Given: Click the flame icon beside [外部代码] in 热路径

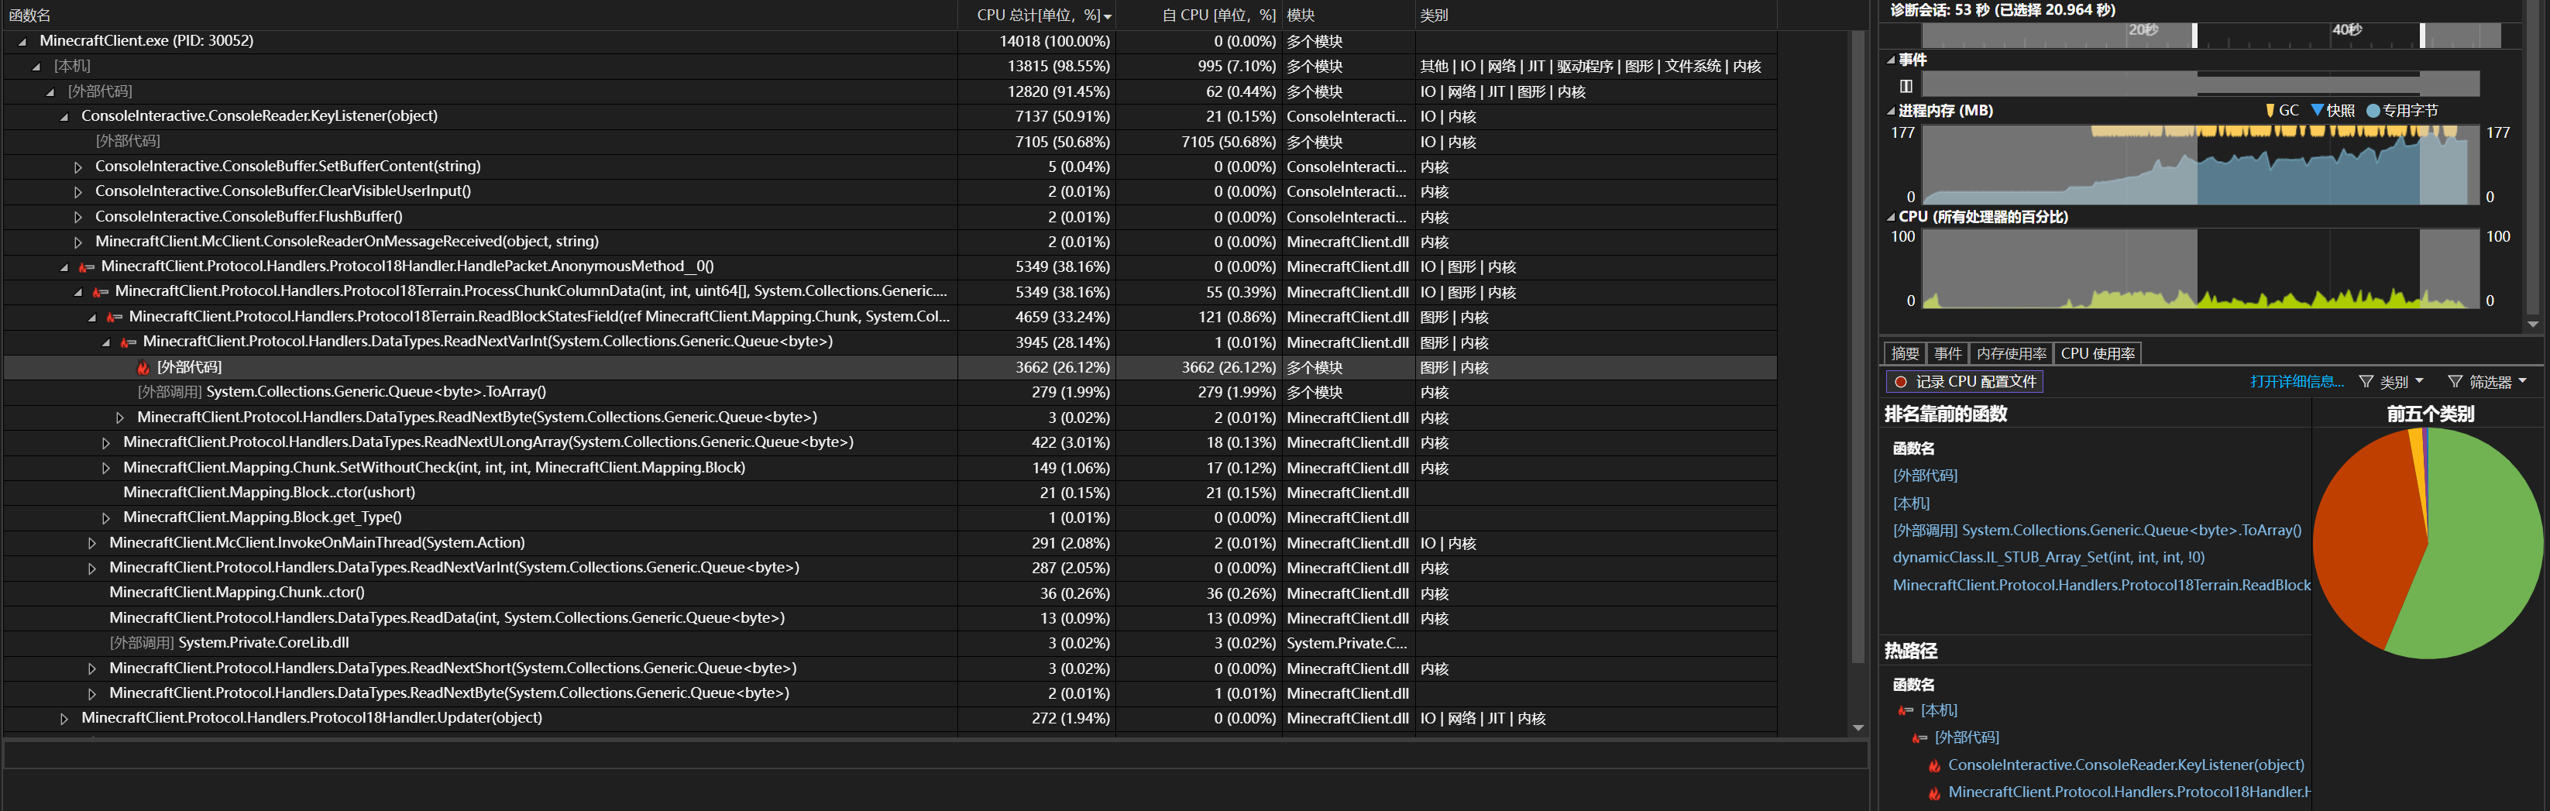Looking at the screenshot, I should [x=1919, y=737].
